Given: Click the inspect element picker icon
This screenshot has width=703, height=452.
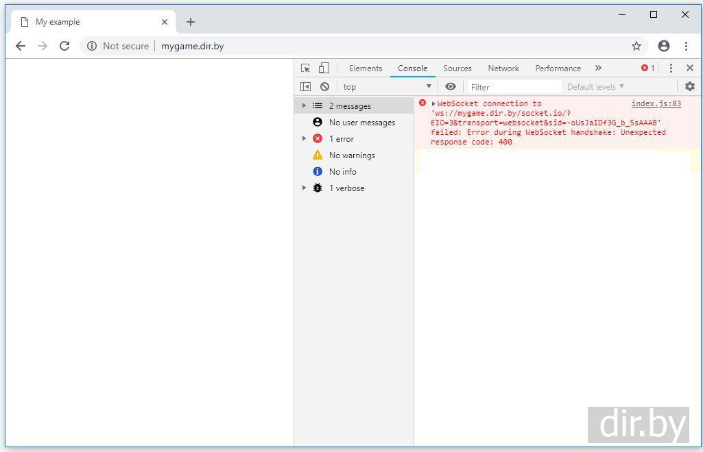Looking at the screenshot, I should coord(306,68).
